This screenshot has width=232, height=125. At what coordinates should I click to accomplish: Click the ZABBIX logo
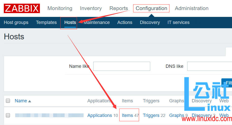tap(22, 8)
